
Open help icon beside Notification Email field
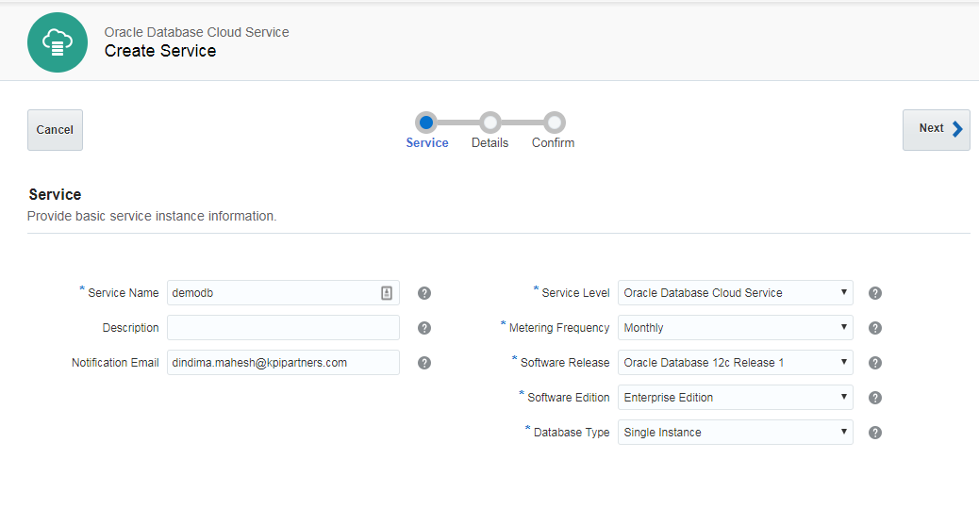424,363
